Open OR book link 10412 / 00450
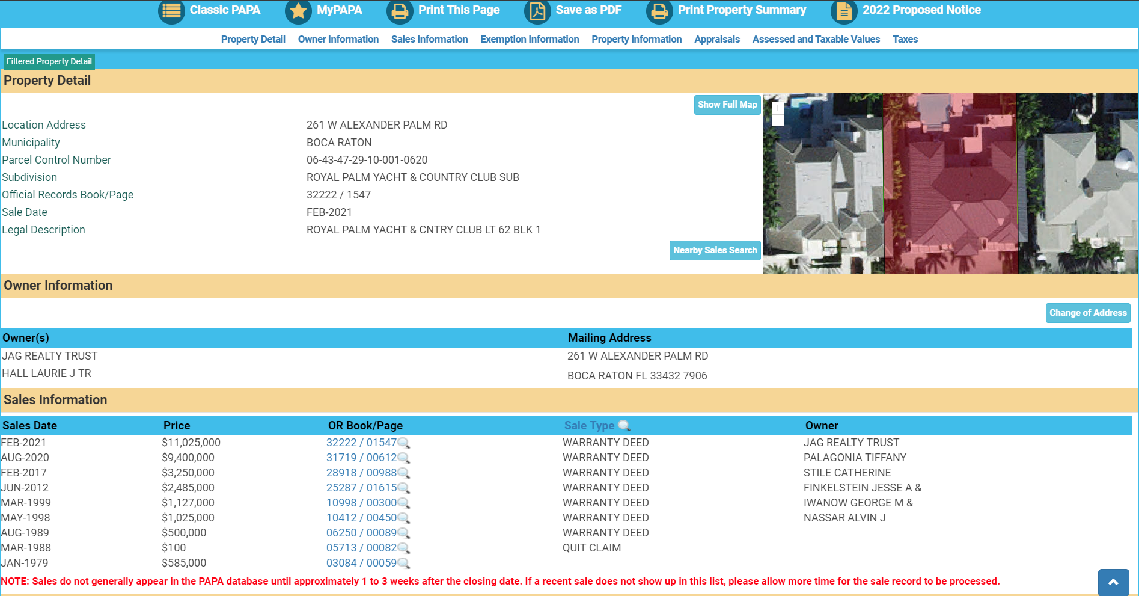The height and width of the screenshot is (596, 1139). (x=361, y=518)
